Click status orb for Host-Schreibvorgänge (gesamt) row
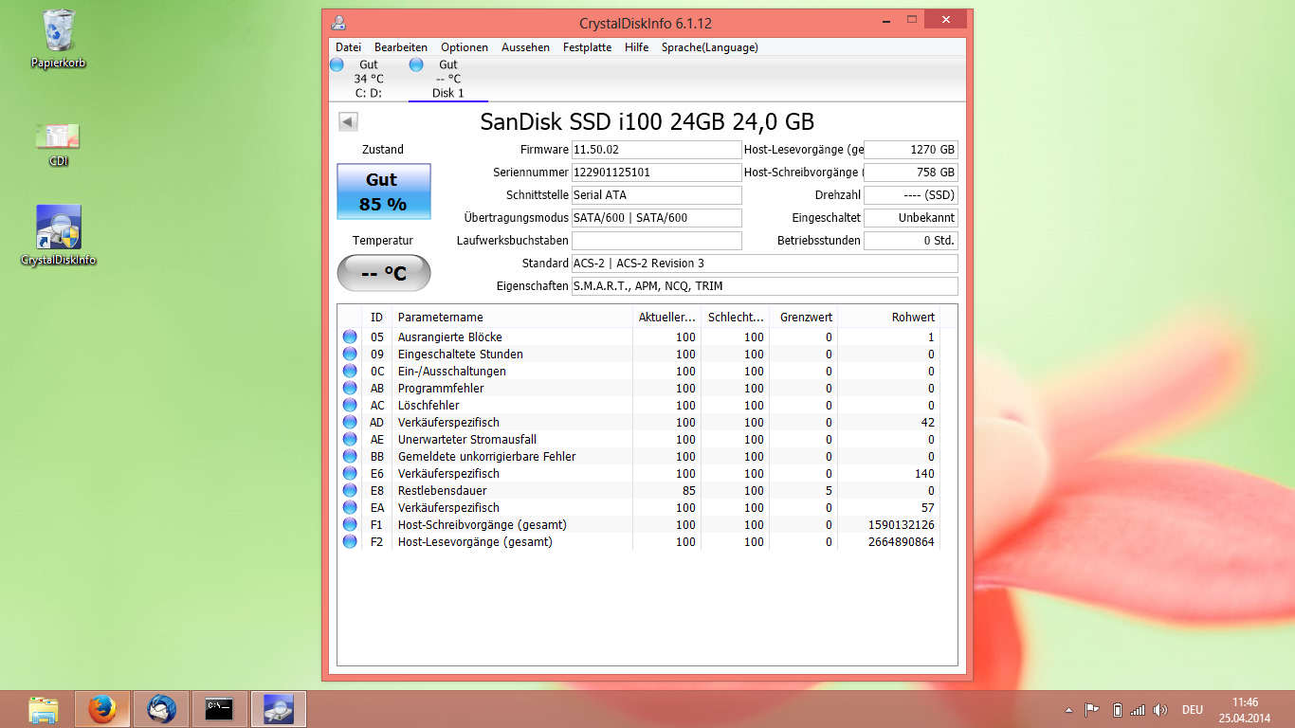 click(350, 525)
